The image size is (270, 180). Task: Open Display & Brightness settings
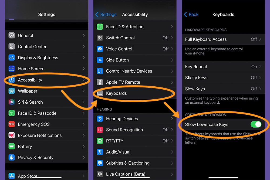(x=46, y=58)
